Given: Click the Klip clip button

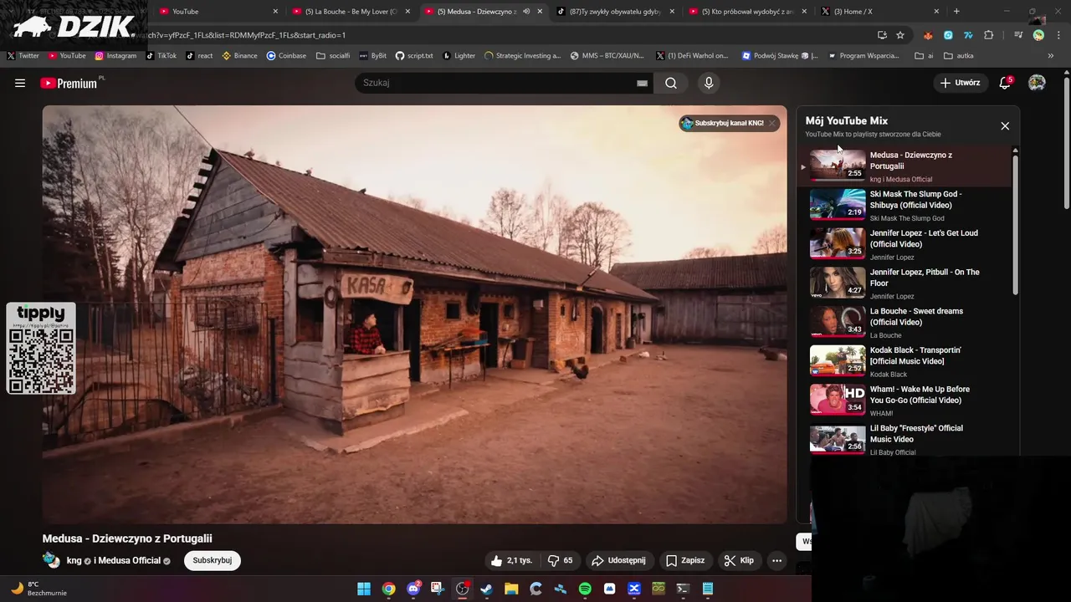Looking at the screenshot, I should pyautogui.click(x=740, y=560).
